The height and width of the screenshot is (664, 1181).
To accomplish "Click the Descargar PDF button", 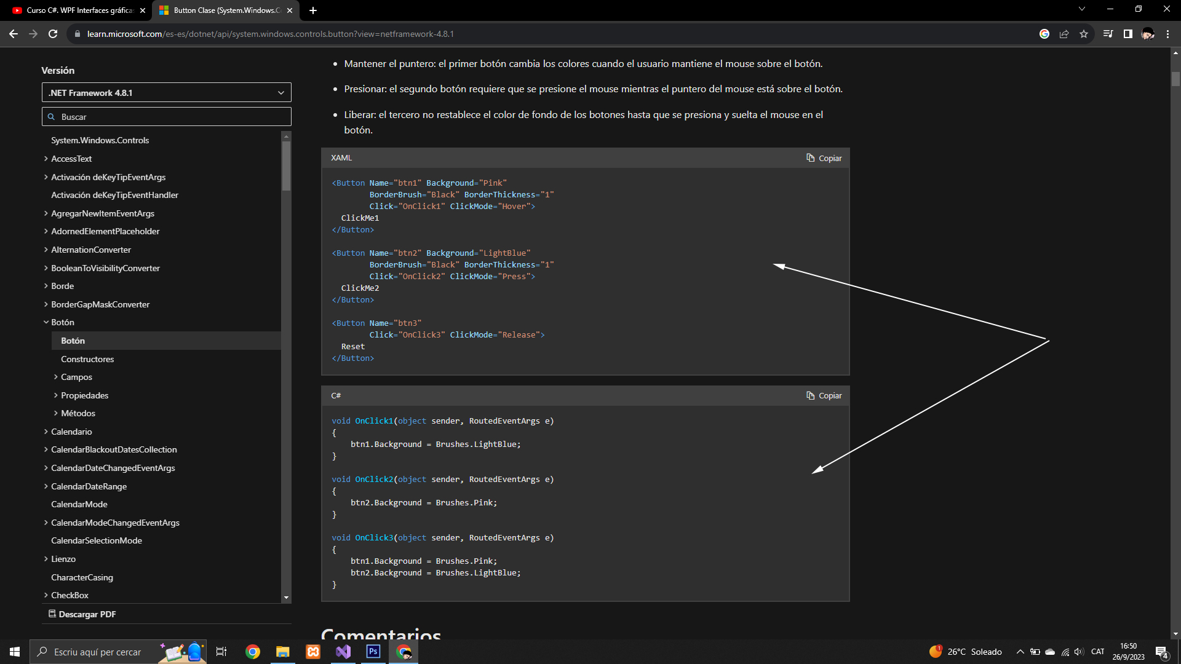I will click(x=82, y=614).
